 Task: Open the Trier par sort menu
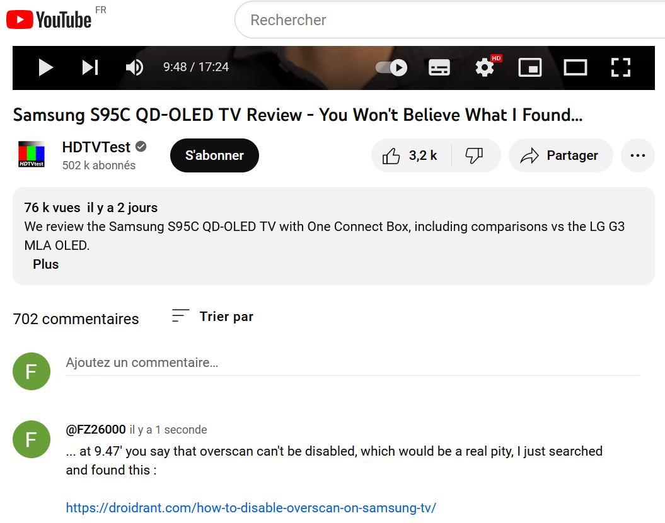212,317
